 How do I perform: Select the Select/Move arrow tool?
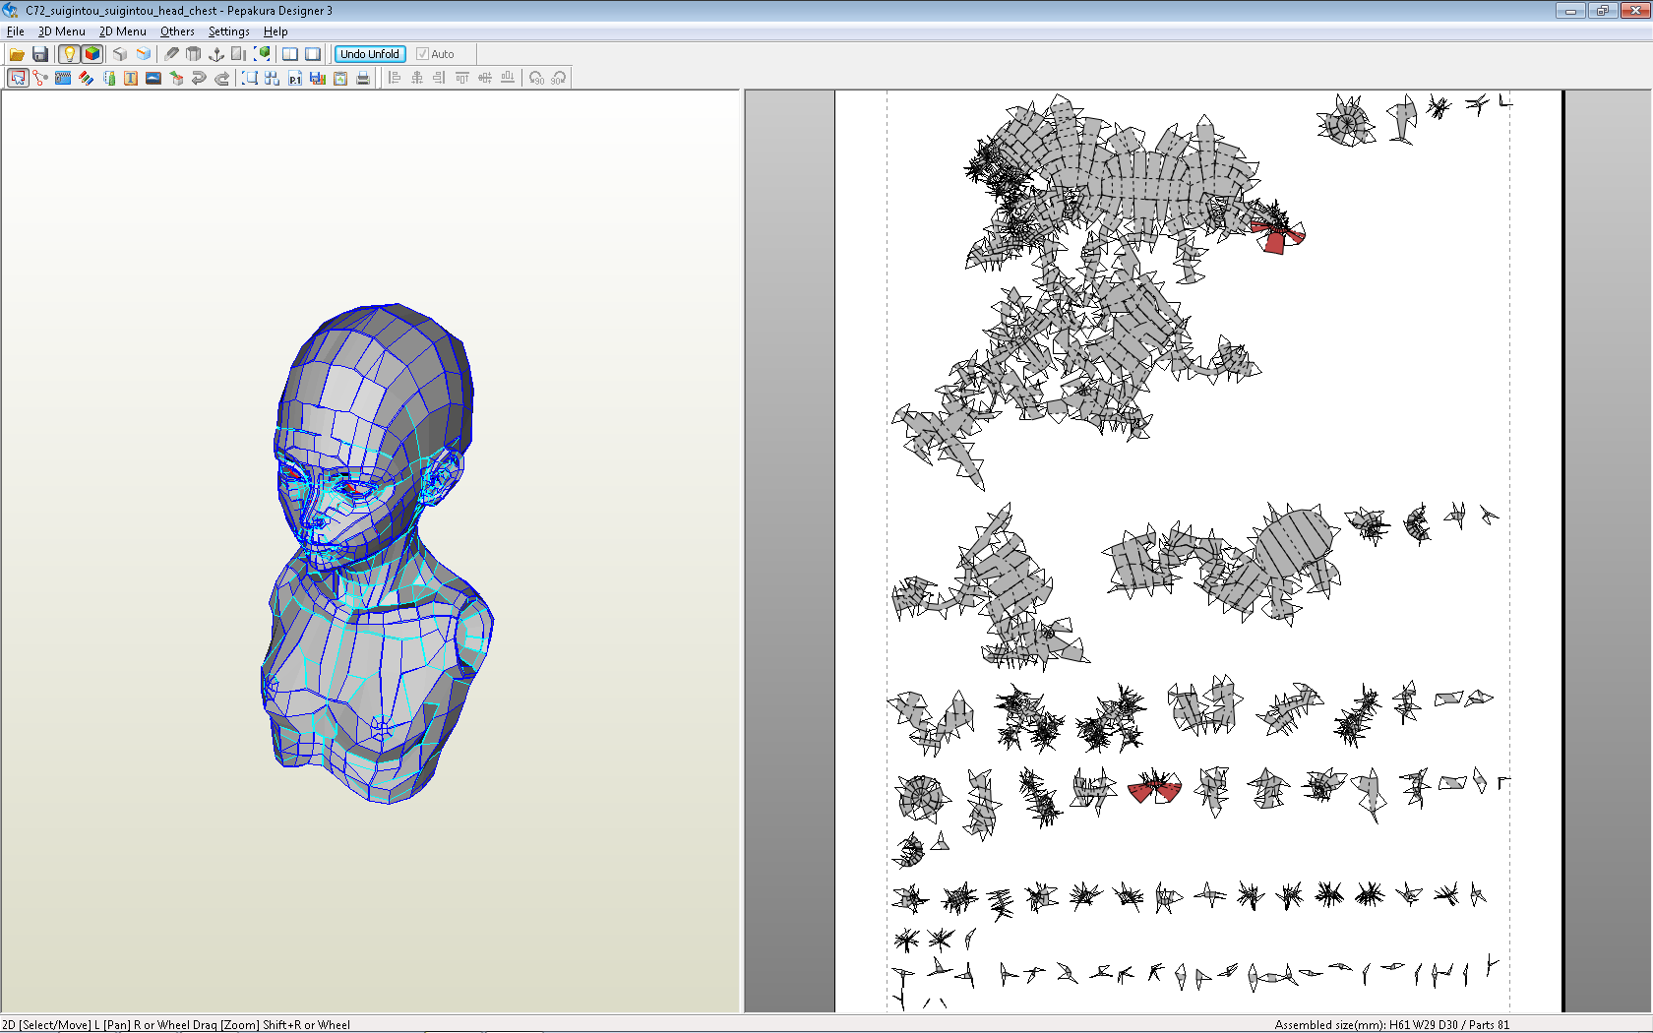(18, 79)
